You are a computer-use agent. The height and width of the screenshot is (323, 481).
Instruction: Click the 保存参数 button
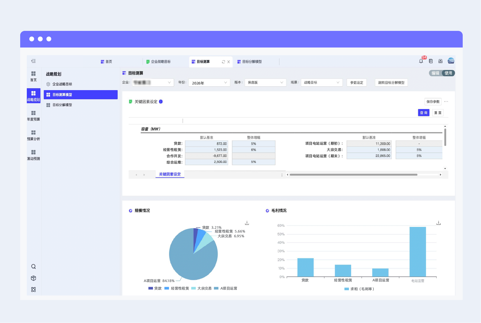pos(433,101)
